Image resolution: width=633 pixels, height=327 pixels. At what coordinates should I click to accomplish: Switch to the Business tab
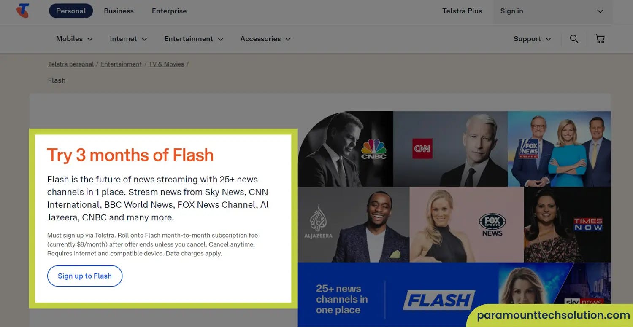tap(119, 11)
